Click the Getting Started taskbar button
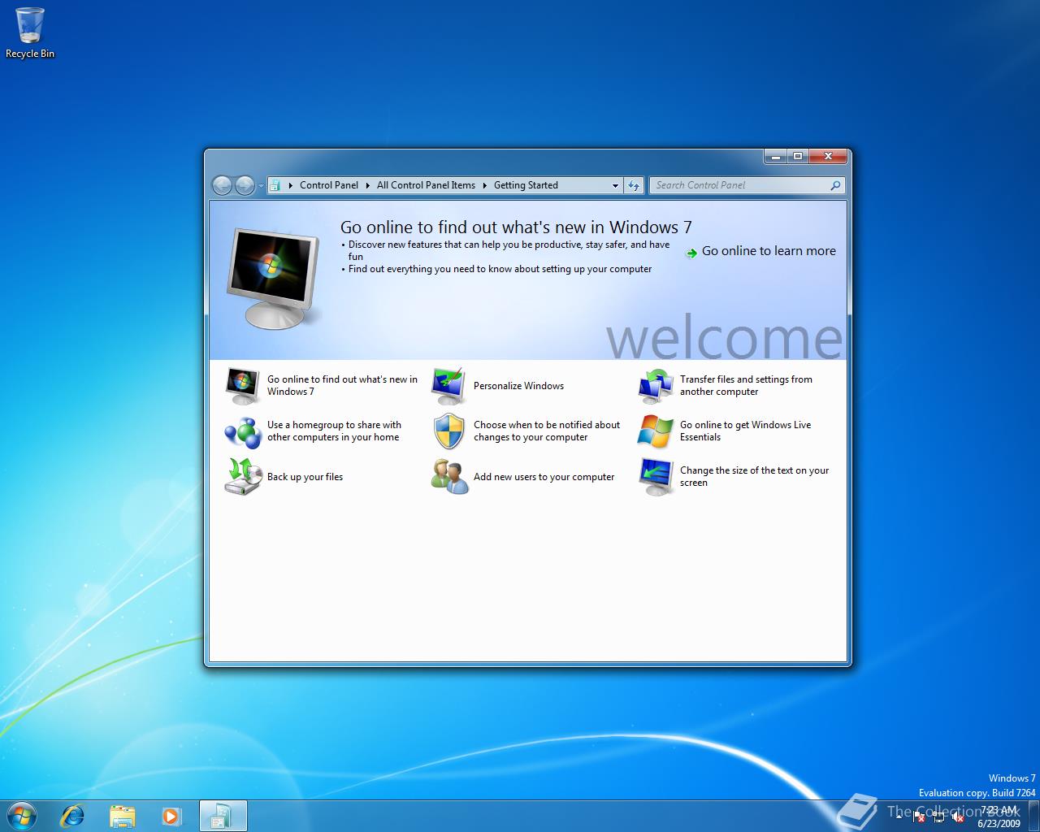This screenshot has width=1040, height=832. 222,816
